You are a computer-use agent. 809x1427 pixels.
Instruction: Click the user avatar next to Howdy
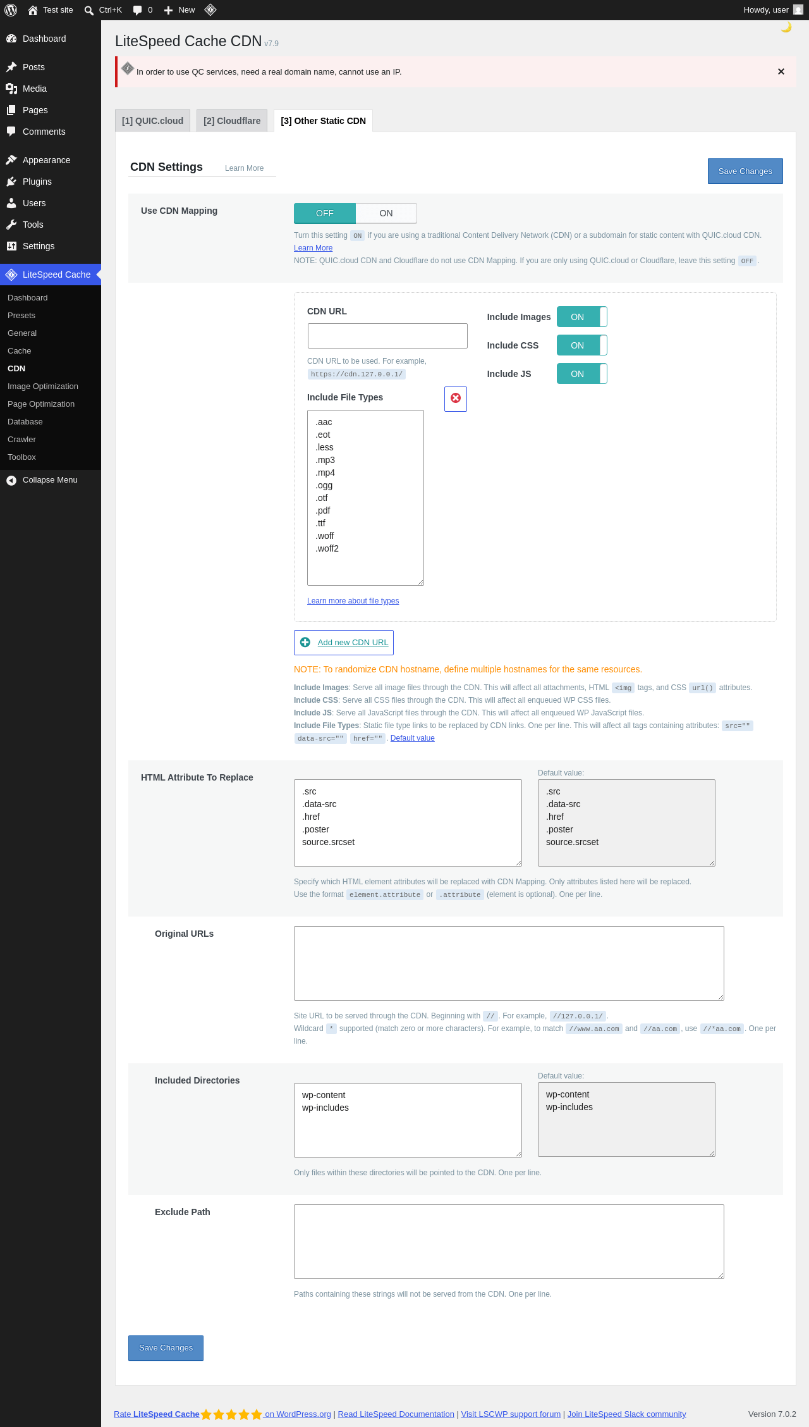pyautogui.click(x=798, y=9)
